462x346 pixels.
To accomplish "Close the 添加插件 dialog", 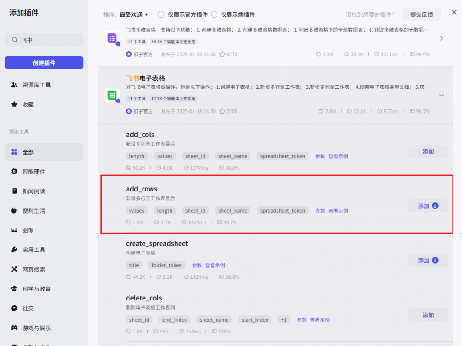I will coord(454,12).
